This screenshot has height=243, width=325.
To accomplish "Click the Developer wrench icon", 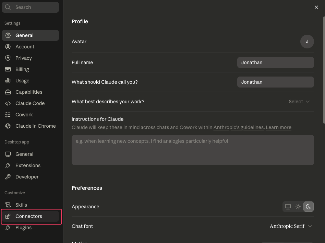I will coord(8,177).
